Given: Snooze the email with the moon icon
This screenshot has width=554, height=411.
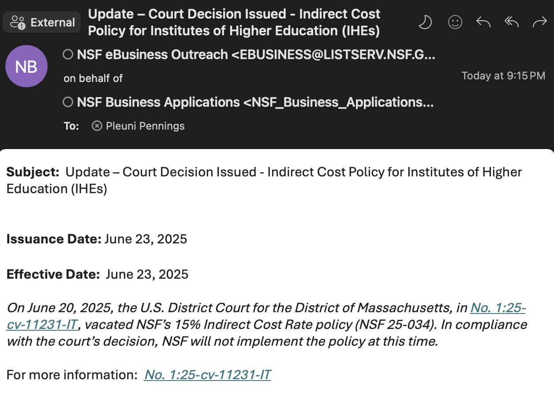Looking at the screenshot, I should click(x=425, y=22).
